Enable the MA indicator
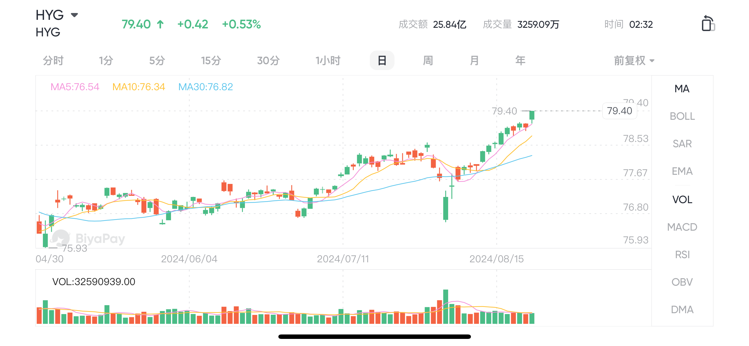Viewport: 749px width, 346px height. 682,89
